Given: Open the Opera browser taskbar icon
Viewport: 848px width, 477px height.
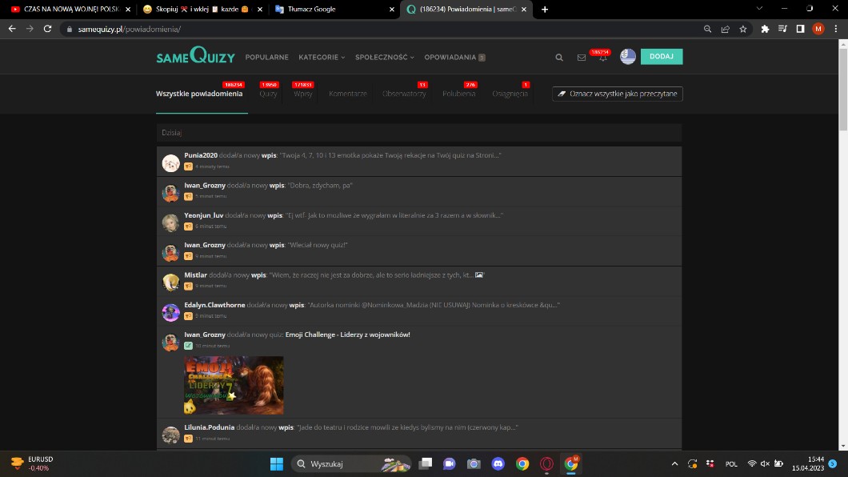Looking at the screenshot, I should (x=546, y=464).
